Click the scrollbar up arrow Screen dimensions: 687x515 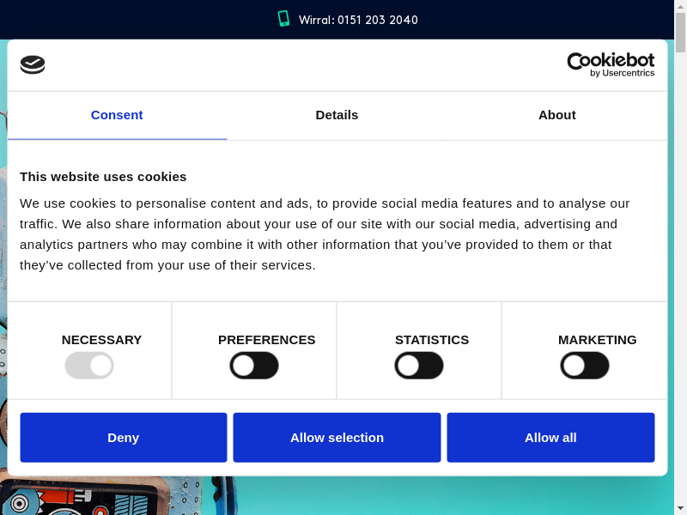tap(680, 6)
